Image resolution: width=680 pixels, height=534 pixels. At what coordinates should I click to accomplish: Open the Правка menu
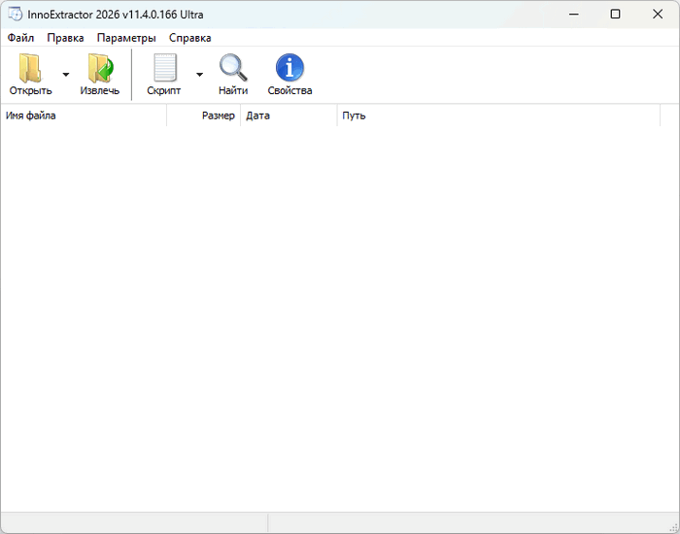click(65, 38)
